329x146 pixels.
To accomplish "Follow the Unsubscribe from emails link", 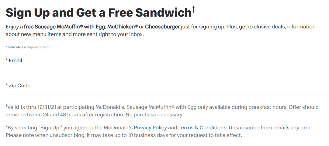I will 259,128.
